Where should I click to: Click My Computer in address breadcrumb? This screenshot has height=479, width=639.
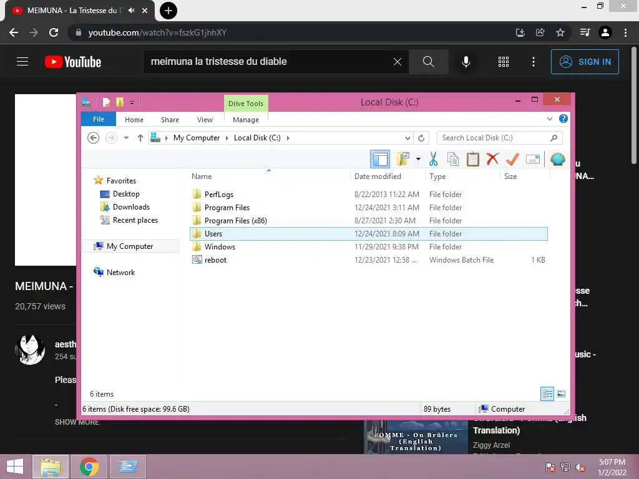197,138
